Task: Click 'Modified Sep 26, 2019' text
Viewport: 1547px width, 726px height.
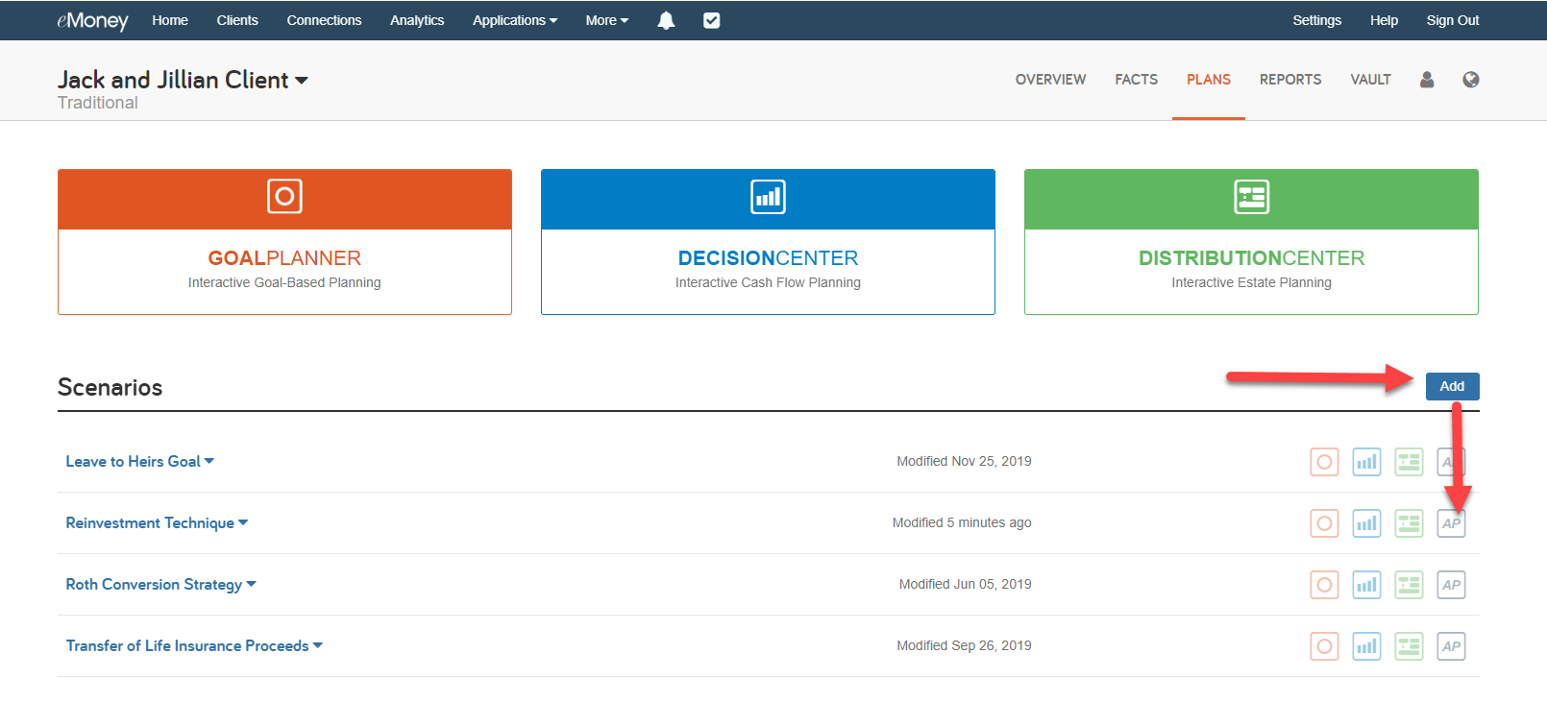Action: coord(964,646)
